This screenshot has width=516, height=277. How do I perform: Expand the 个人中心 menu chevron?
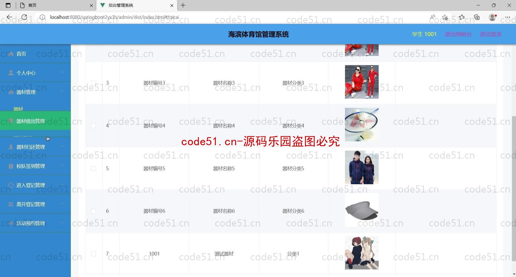62,72
